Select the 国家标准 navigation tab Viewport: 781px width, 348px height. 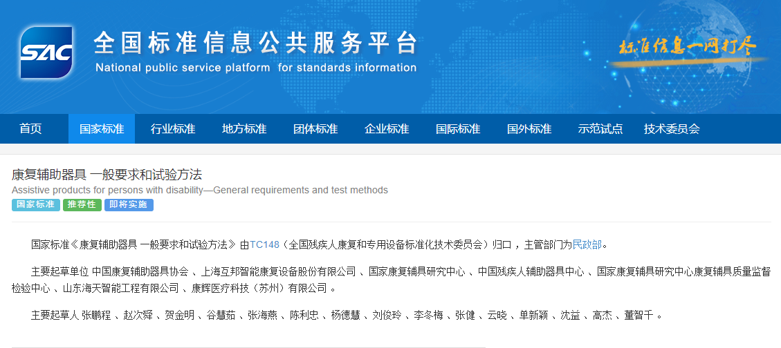102,129
